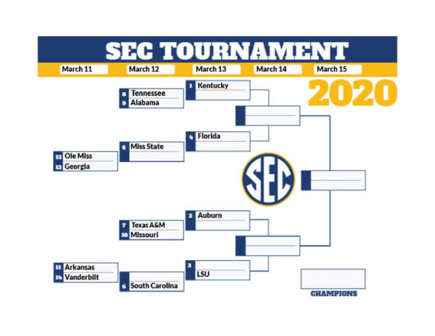Click seed 1 badge beside Kentucky
The width and height of the screenshot is (435, 336).
point(190,86)
